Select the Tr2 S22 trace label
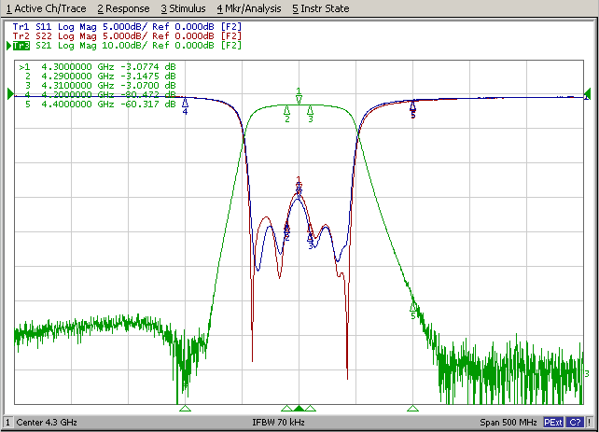Viewport: 599px width, 432px height. tap(127, 35)
